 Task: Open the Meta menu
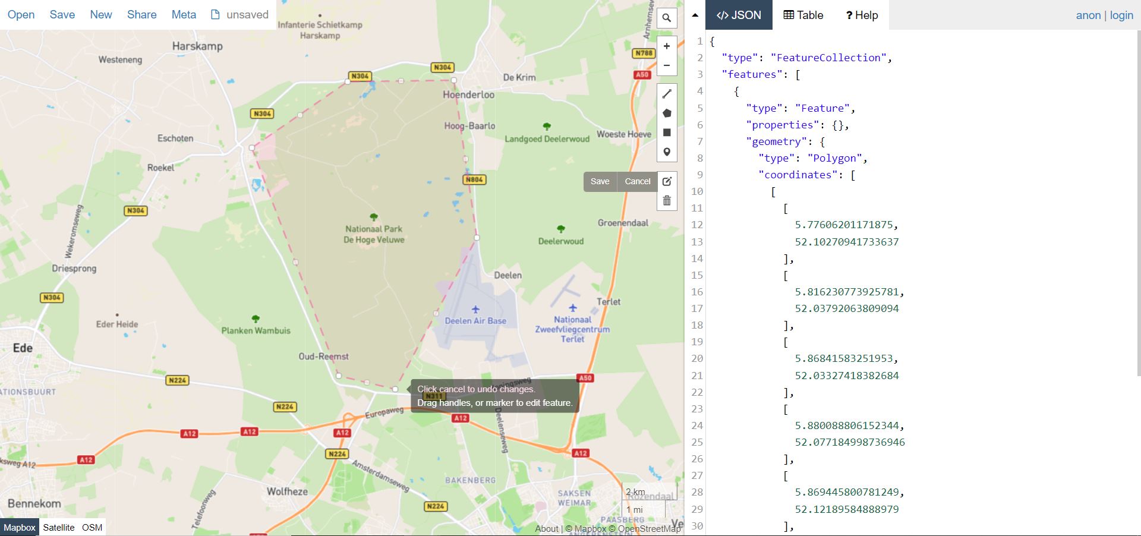pyautogui.click(x=184, y=14)
